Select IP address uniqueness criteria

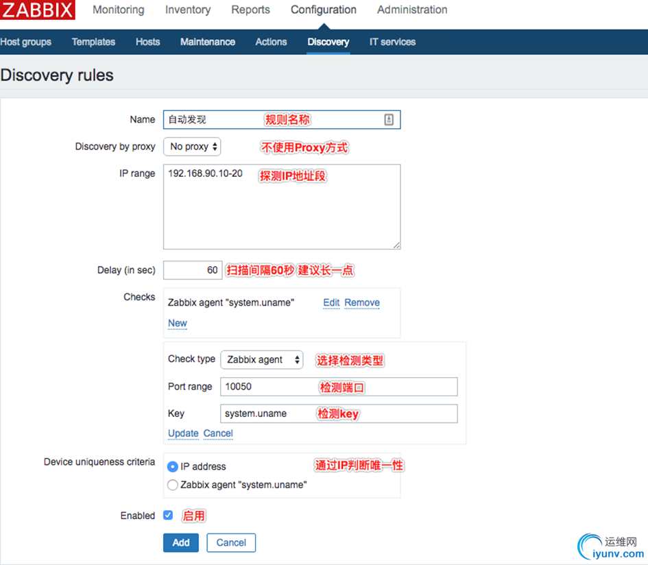click(173, 467)
